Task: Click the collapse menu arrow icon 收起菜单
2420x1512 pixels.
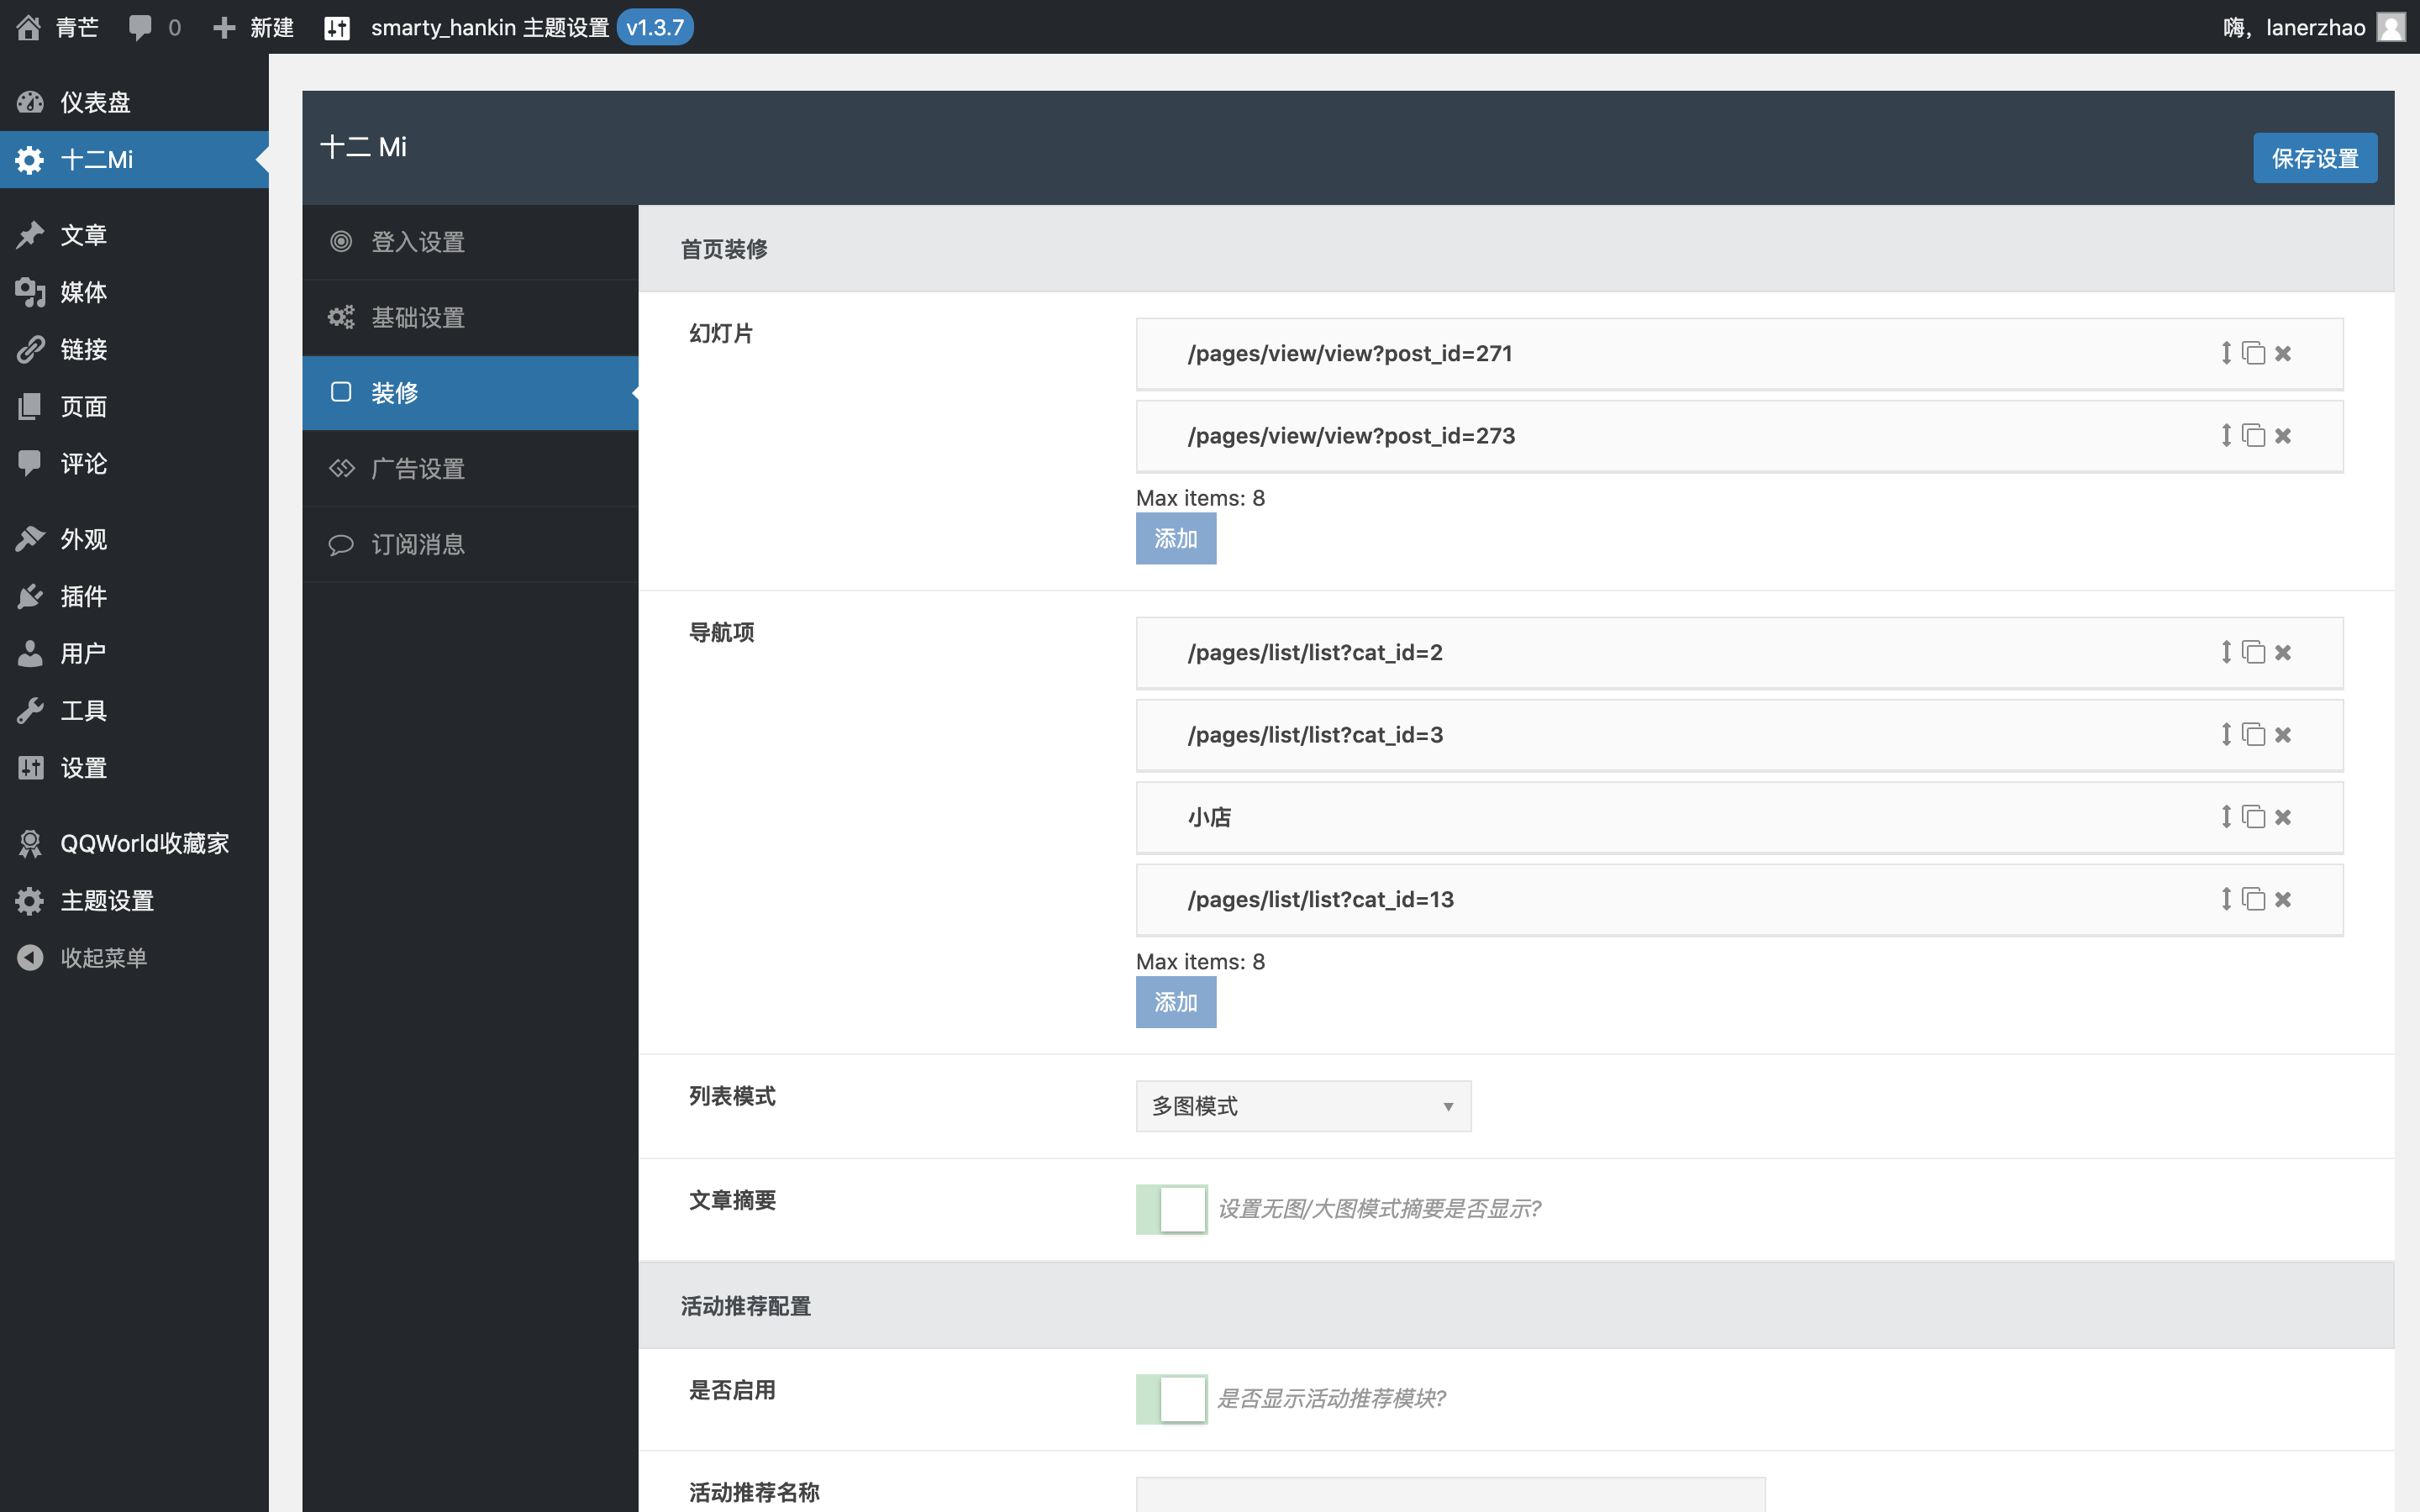Action: click(x=30, y=957)
